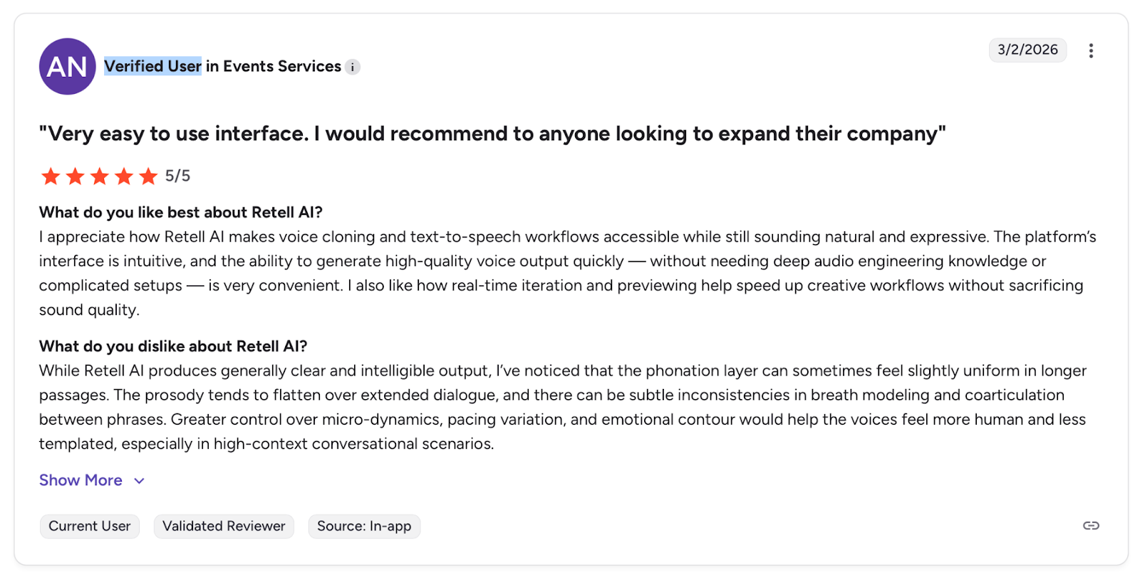The width and height of the screenshot is (1140, 572).
Task: Click the second rating star
Action: pyautogui.click(x=75, y=176)
